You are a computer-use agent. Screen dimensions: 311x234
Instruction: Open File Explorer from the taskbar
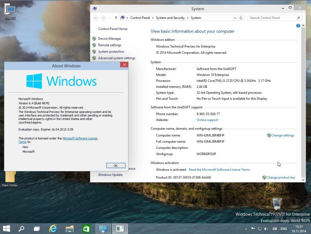pyautogui.click(x=70, y=229)
